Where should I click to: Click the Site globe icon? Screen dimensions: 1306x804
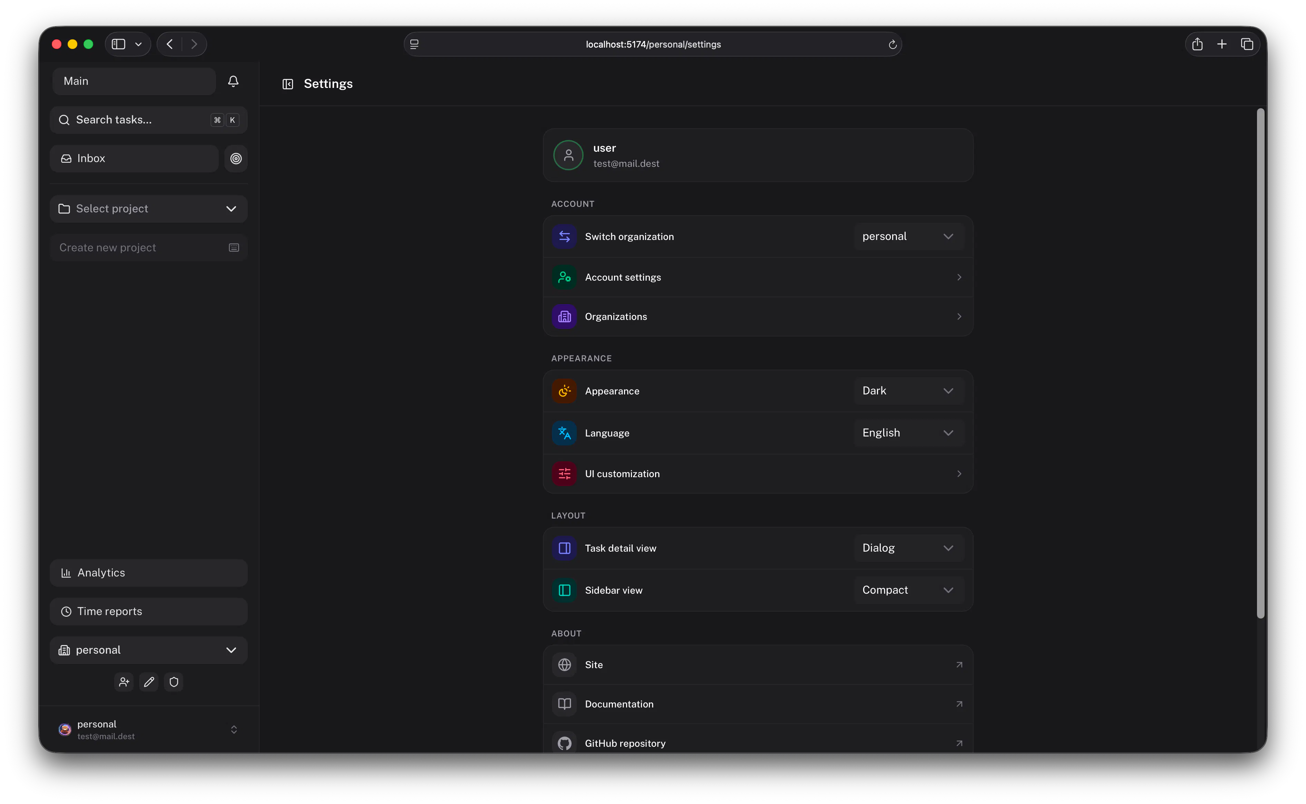tap(565, 665)
